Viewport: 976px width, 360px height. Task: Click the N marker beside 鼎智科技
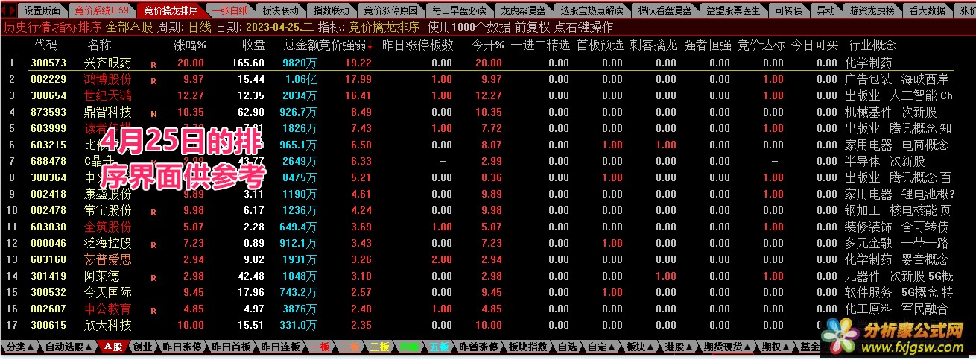coord(153,113)
